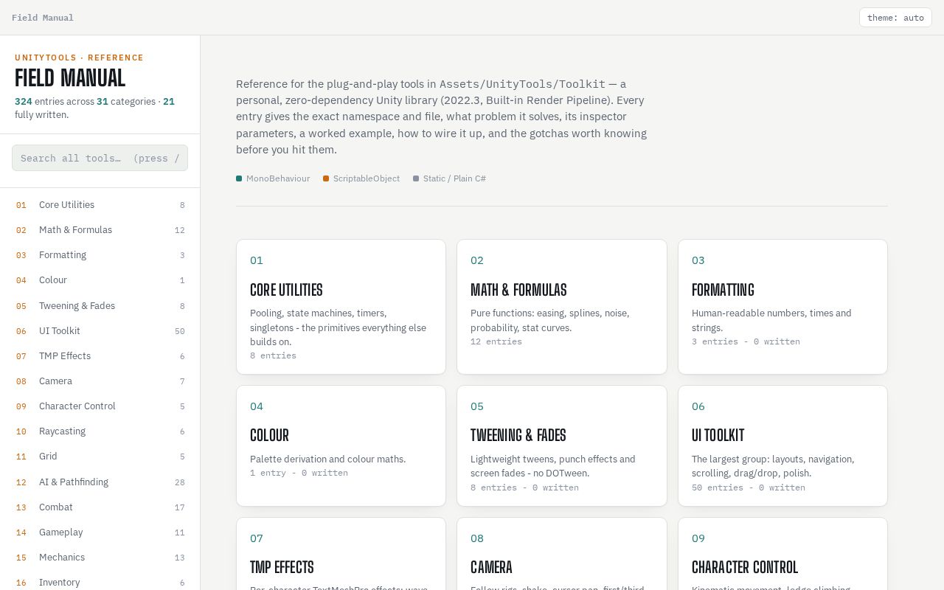Open the Colour card
This screenshot has height=590, width=944.
pos(341,445)
